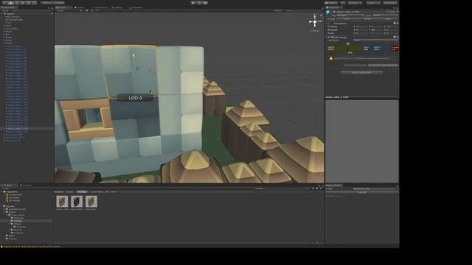This screenshot has height=265, width=472.
Task: Select the green LOD 0 bar
Action: click(x=344, y=48)
